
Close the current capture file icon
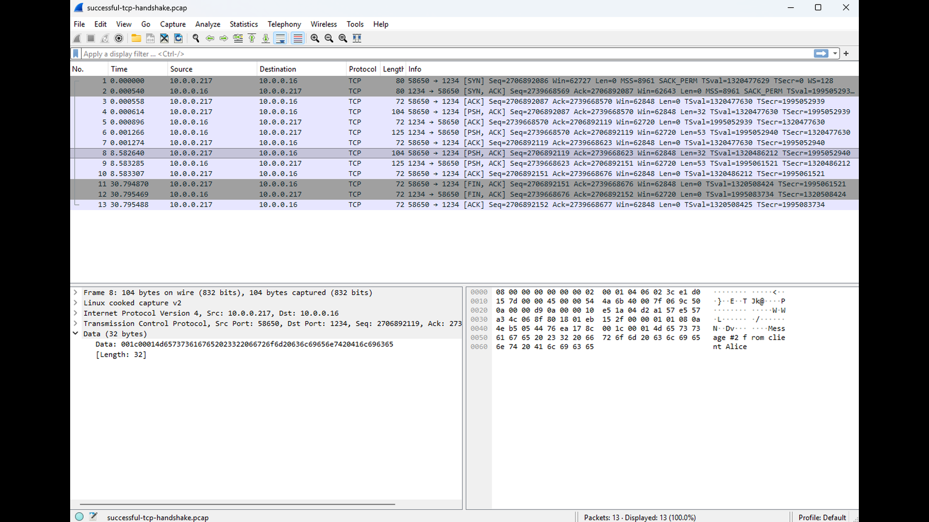(x=164, y=38)
